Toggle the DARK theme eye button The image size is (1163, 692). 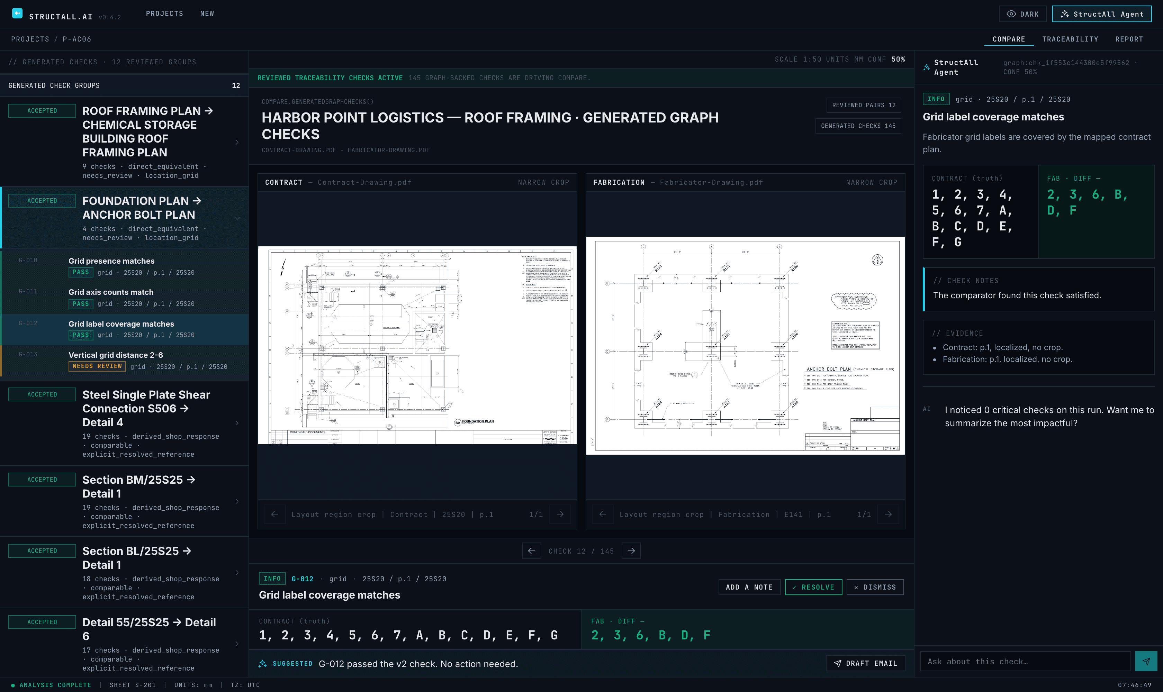[x=1022, y=14]
